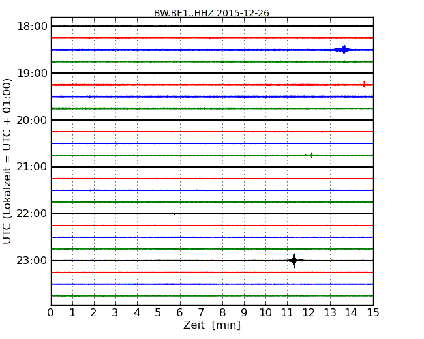Choose x-axis tick label 8

click(222, 312)
